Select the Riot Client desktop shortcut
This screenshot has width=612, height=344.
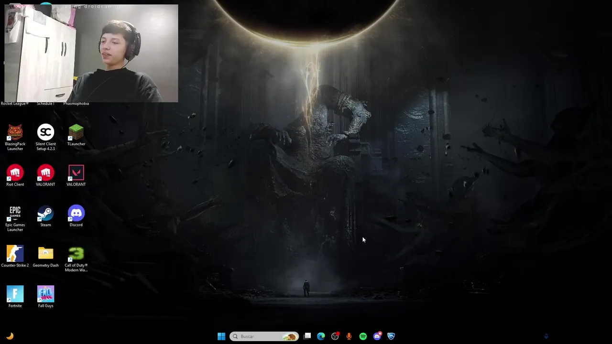click(x=15, y=175)
